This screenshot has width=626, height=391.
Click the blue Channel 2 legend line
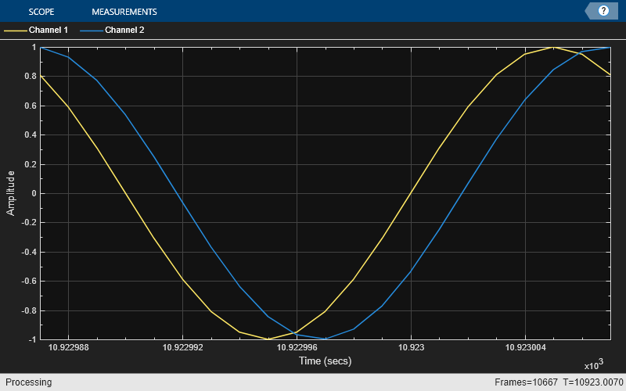(92, 30)
